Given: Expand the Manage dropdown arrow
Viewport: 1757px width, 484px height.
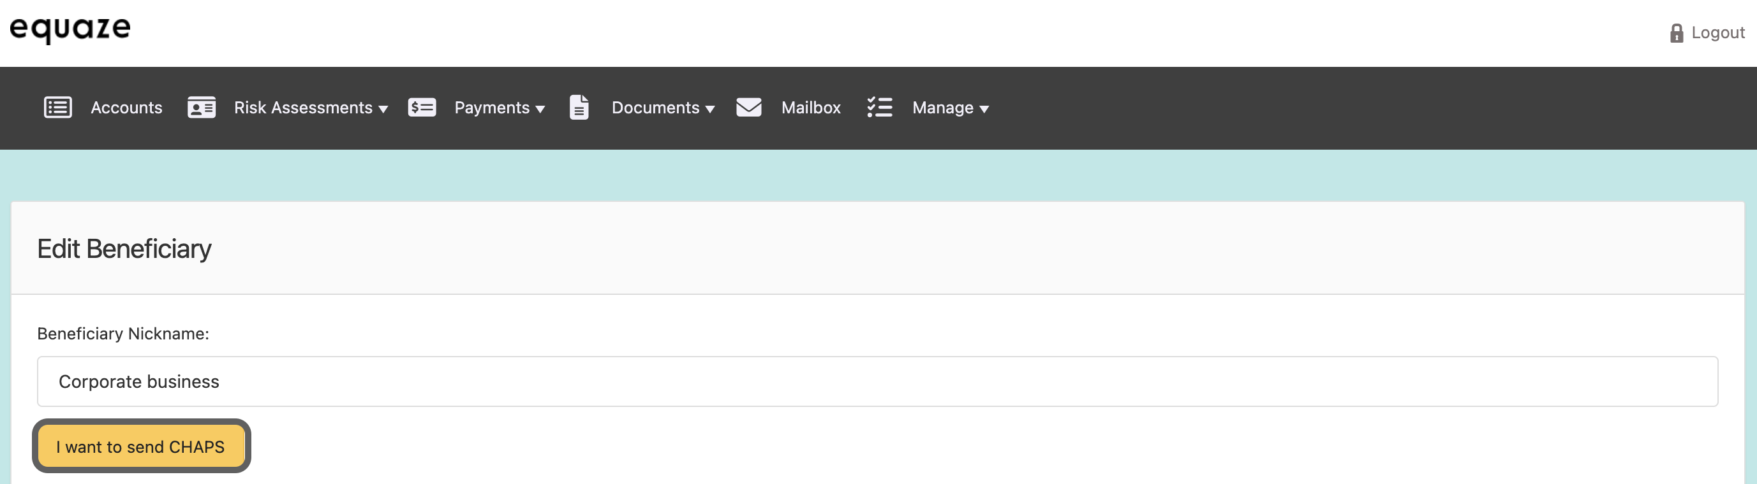Looking at the screenshot, I should pyautogui.click(x=984, y=109).
